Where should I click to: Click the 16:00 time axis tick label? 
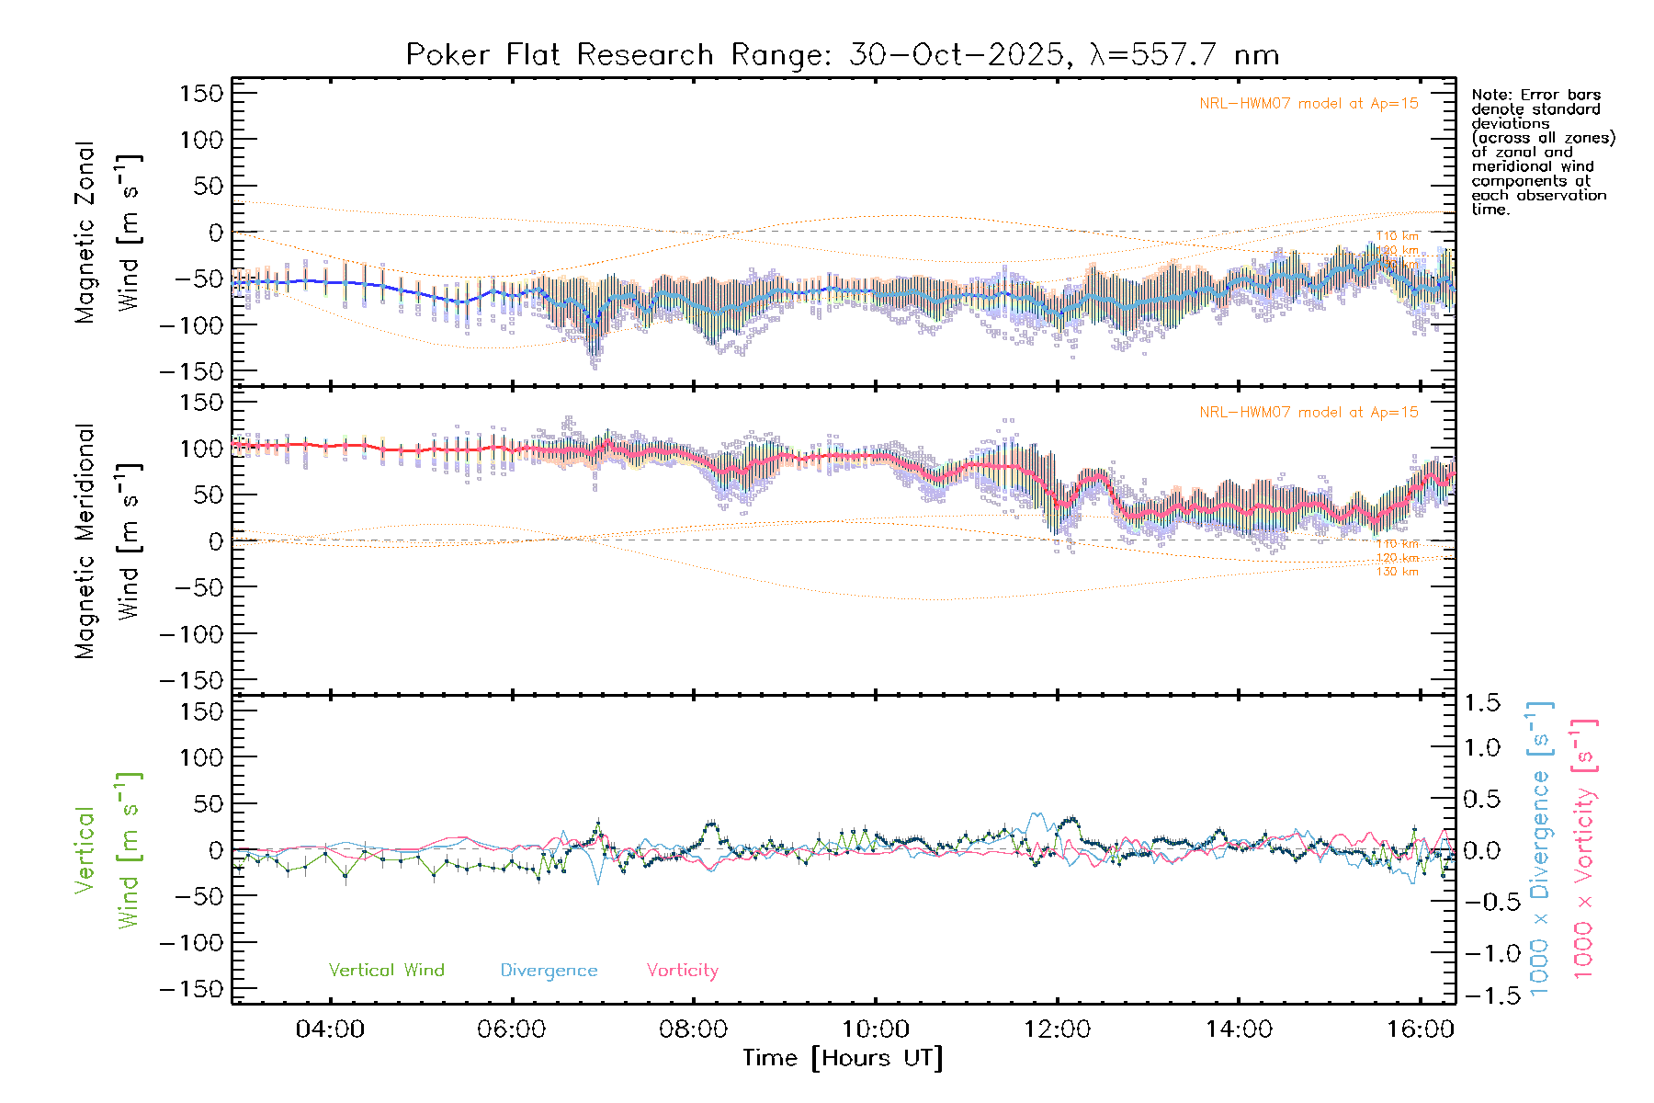click(1420, 1029)
